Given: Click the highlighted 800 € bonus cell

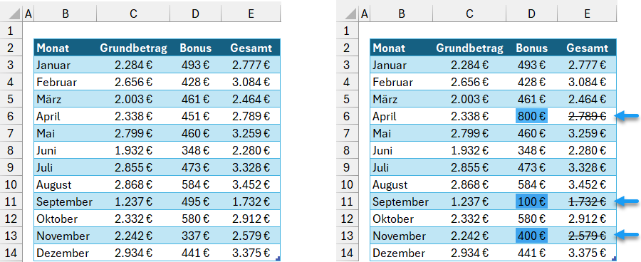Looking at the screenshot, I should coord(531,117).
